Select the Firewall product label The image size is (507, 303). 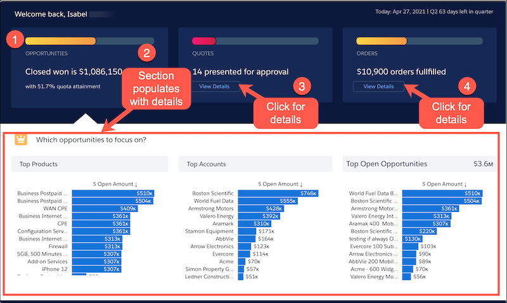click(58, 247)
